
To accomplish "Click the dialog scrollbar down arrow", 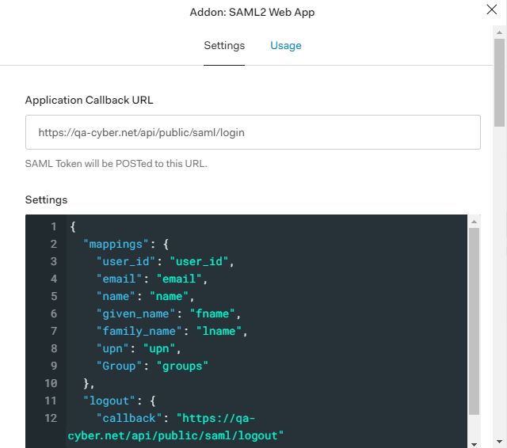I will tap(499, 441).
